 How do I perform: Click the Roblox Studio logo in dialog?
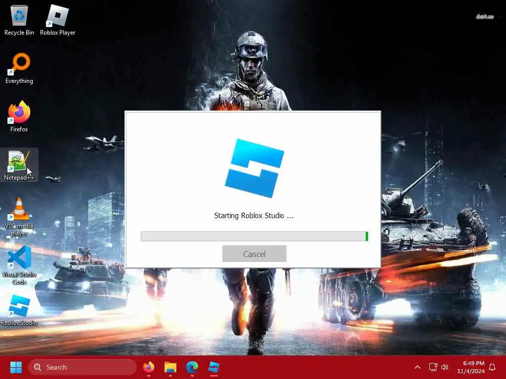click(254, 168)
